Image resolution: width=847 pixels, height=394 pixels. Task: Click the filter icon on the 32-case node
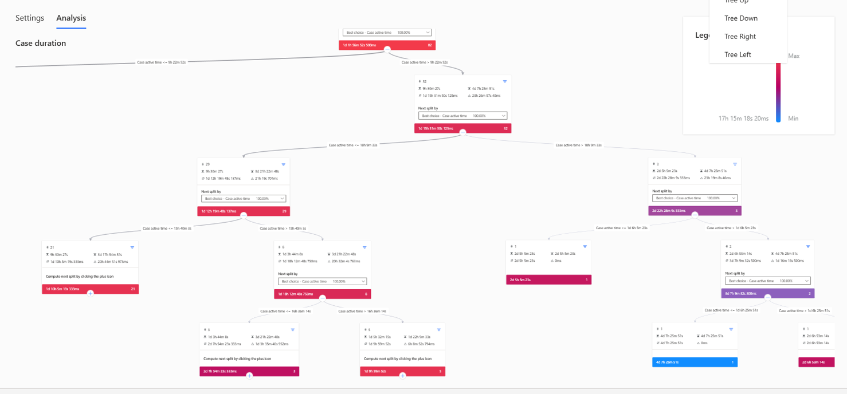[505, 82]
